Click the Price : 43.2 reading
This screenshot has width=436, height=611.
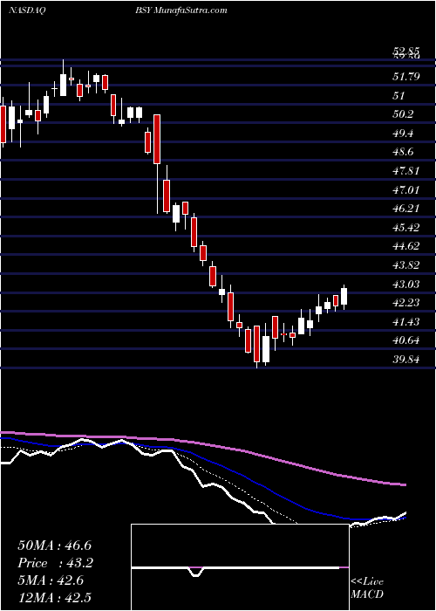(x=54, y=563)
